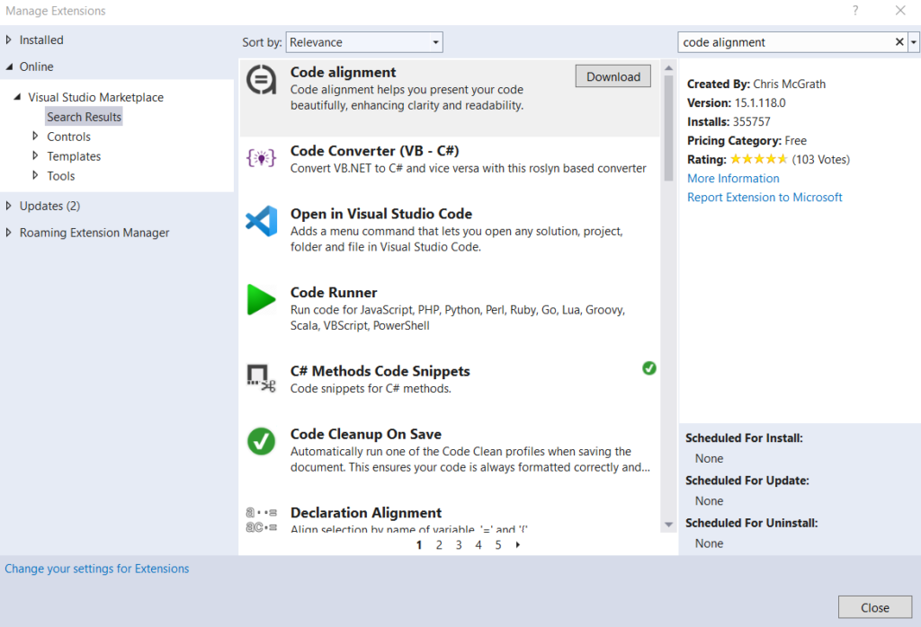Click the rating stars for Code alignment
This screenshot has height=627, width=921.
pyautogui.click(x=758, y=159)
